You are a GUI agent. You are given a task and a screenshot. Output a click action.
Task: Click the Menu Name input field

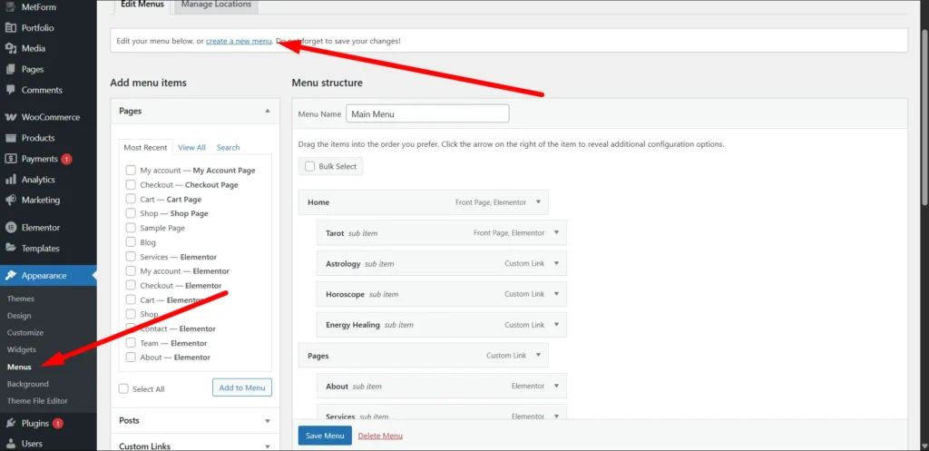pyautogui.click(x=427, y=114)
